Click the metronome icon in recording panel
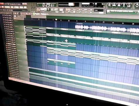The image size is (139, 106). tap(69, 12)
